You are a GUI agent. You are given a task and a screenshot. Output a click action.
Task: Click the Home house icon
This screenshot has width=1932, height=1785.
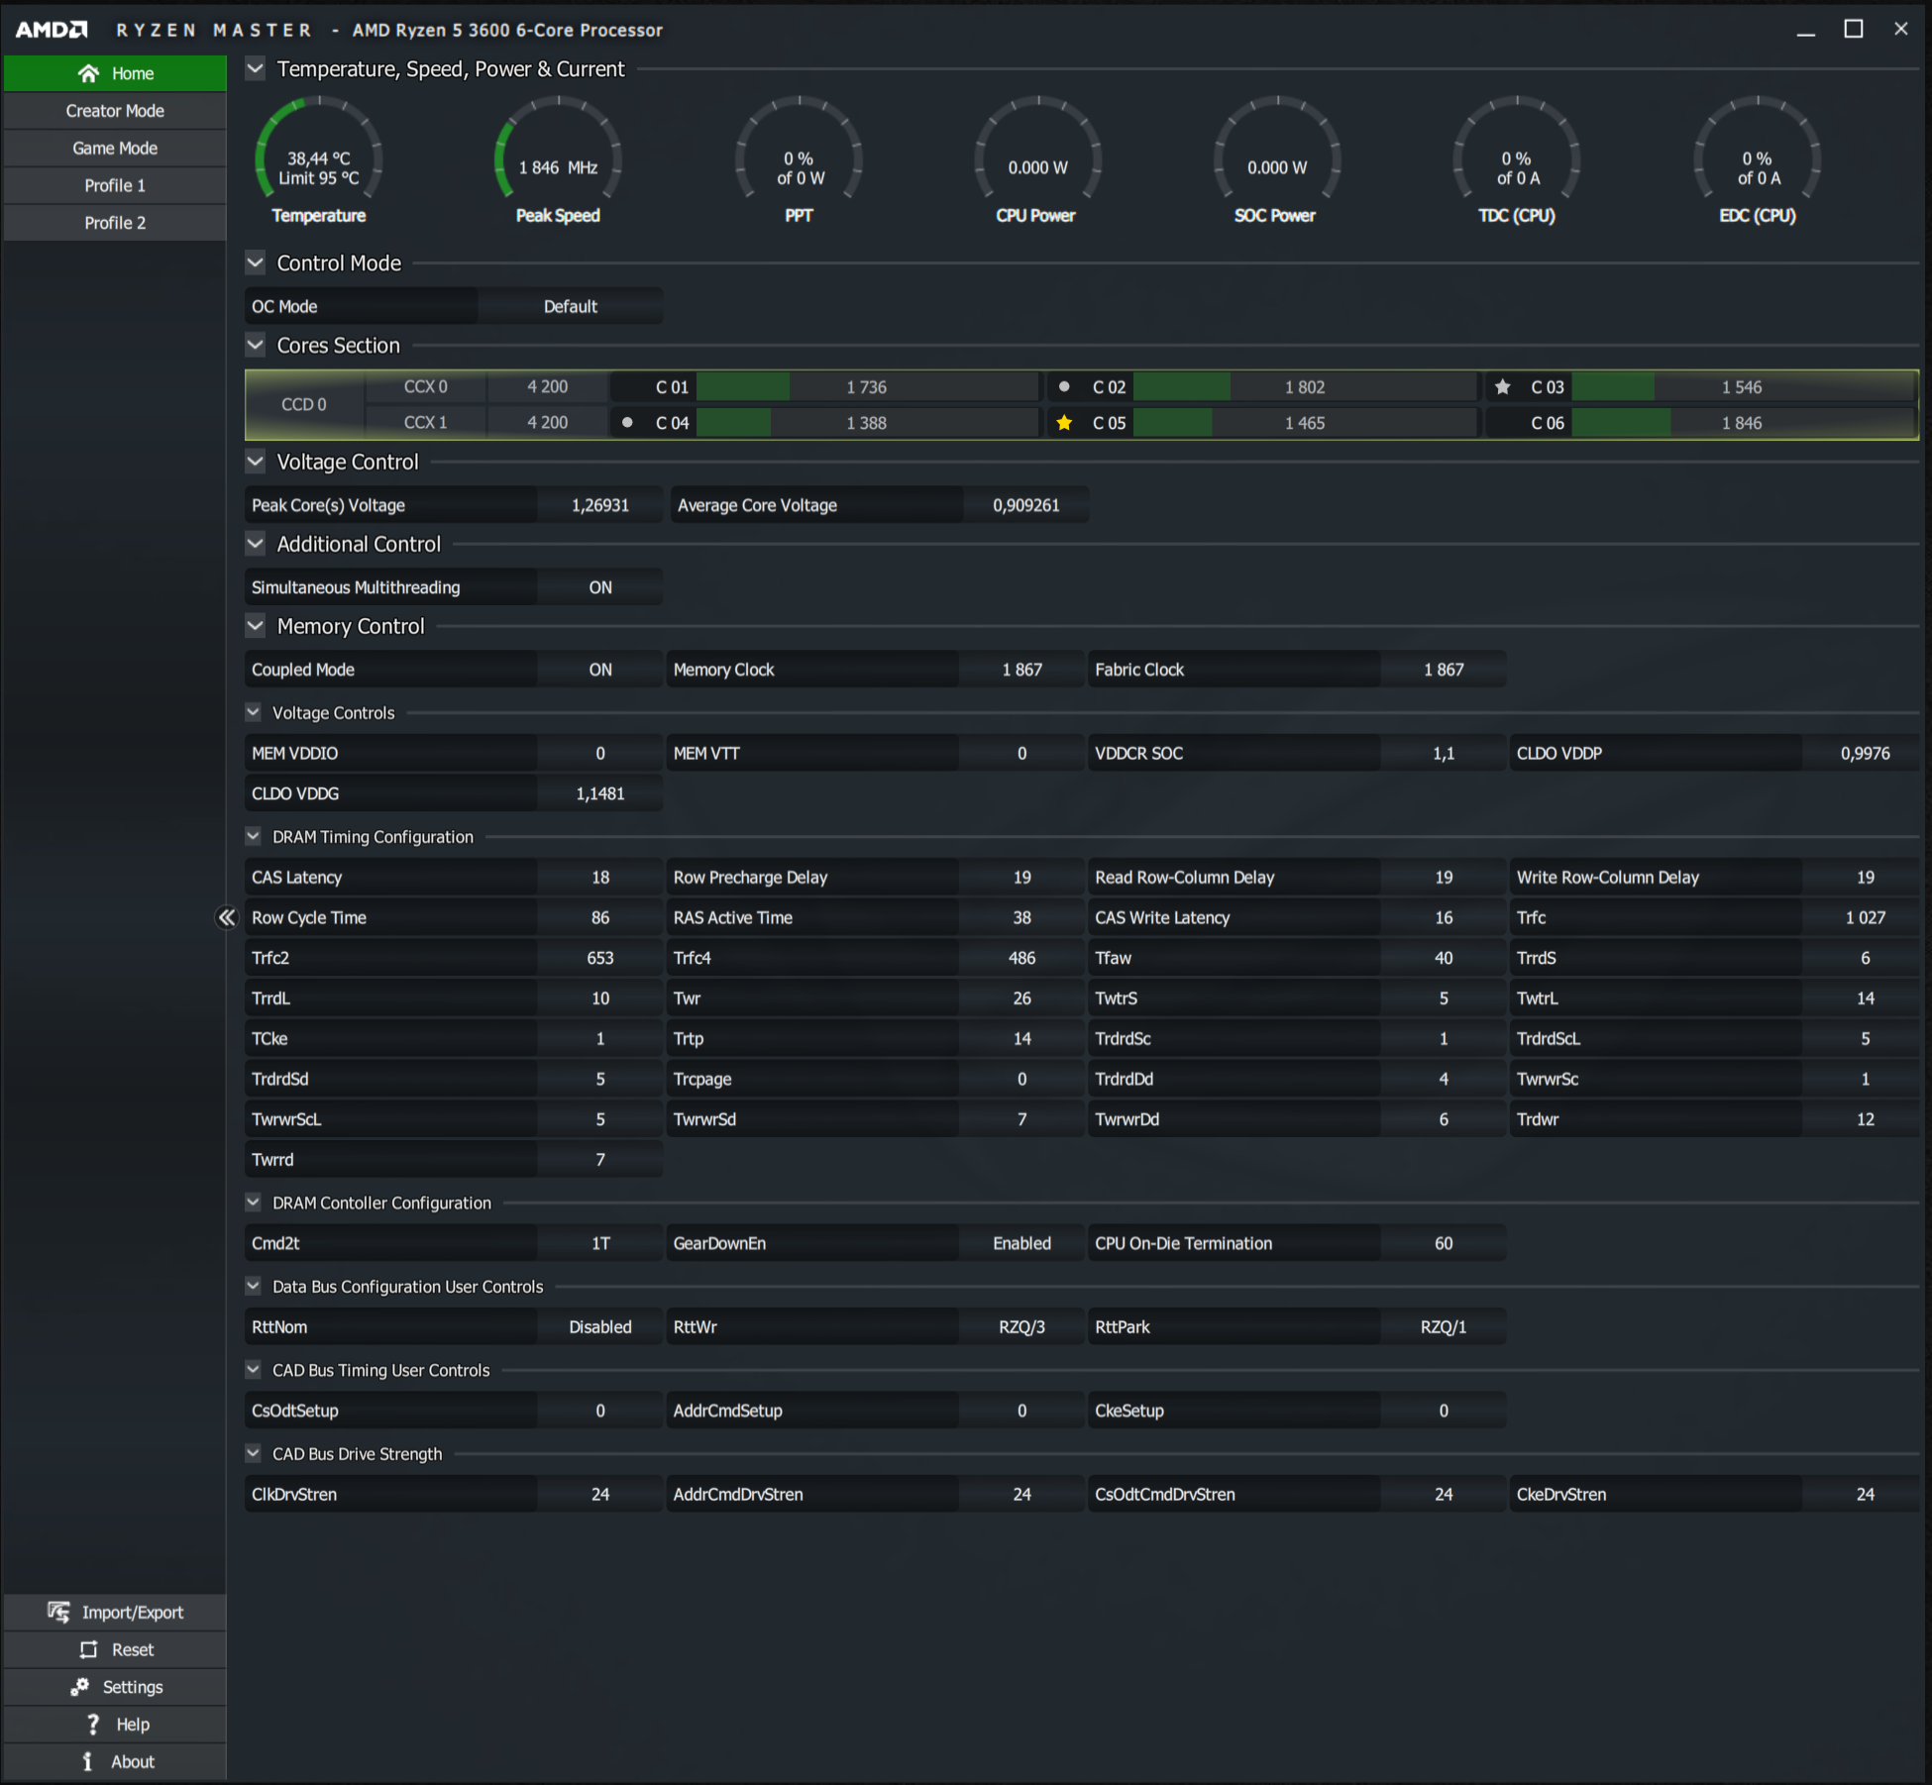[88, 73]
